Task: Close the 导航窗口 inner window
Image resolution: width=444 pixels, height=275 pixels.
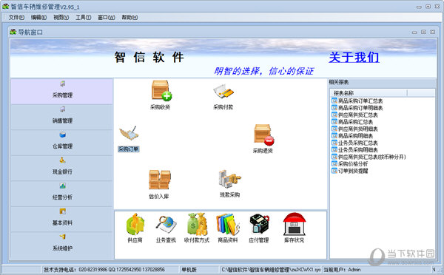Action: coord(433,33)
